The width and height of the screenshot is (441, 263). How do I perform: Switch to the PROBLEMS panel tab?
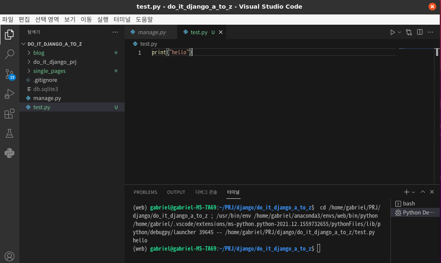pyautogui.click(x=145, y=192)
